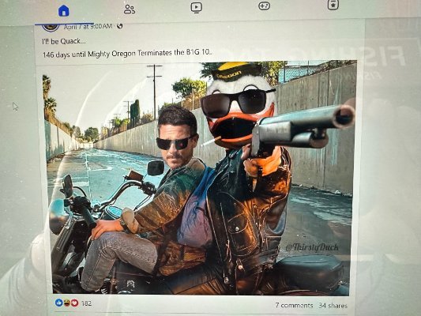View the 182 reactions count list

86,303
